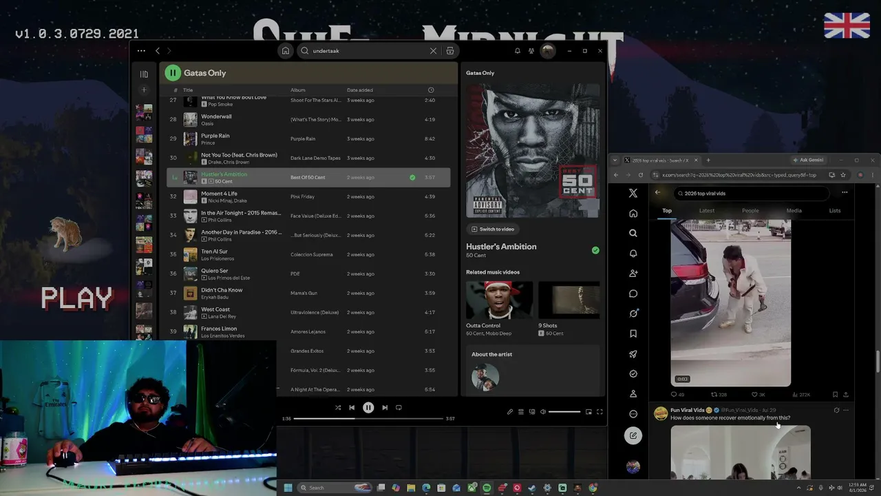Open Spotify Home via the house icon
The height and width of the screenshot is (496, 881).
[x=286, y=50]
